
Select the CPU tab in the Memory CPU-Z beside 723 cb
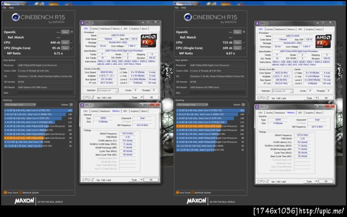point(260,113)
